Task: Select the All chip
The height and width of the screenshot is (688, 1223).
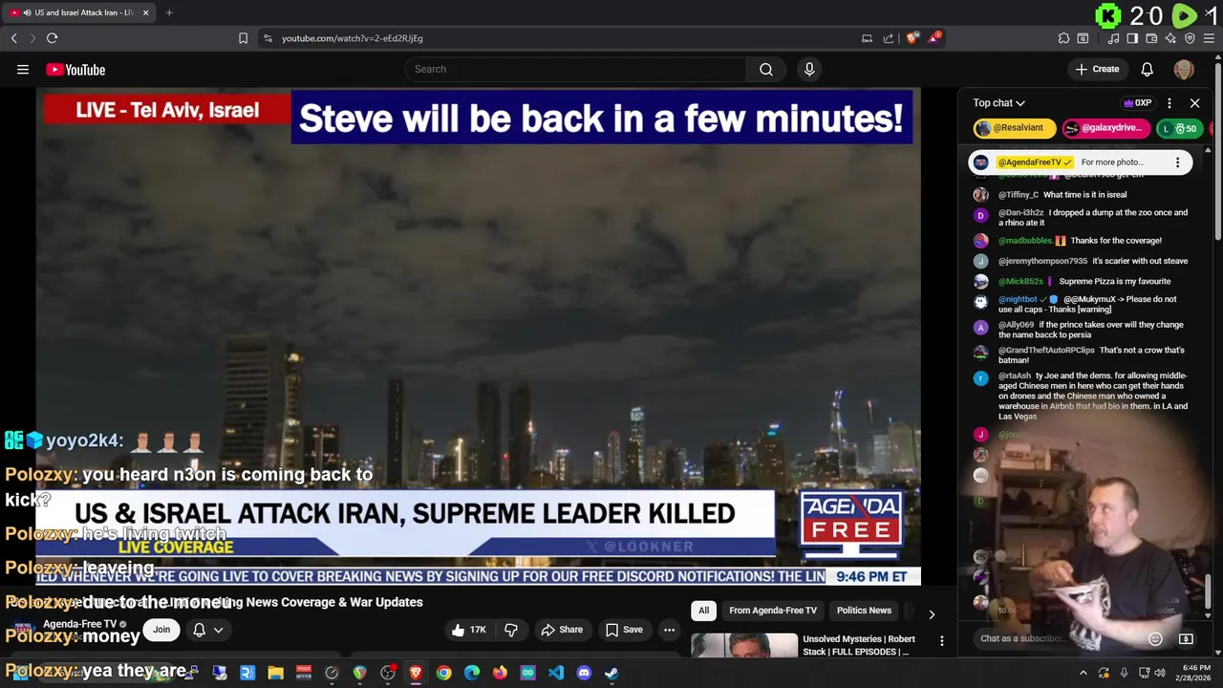Action: [703, 611]
